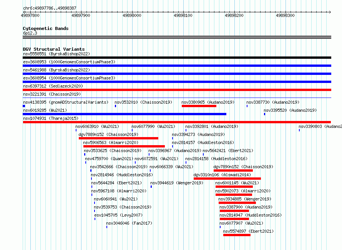Open nsv3046046 (Fan2017) variant
The width and height of the screenshot is (342, 250).
pos(129,223)
